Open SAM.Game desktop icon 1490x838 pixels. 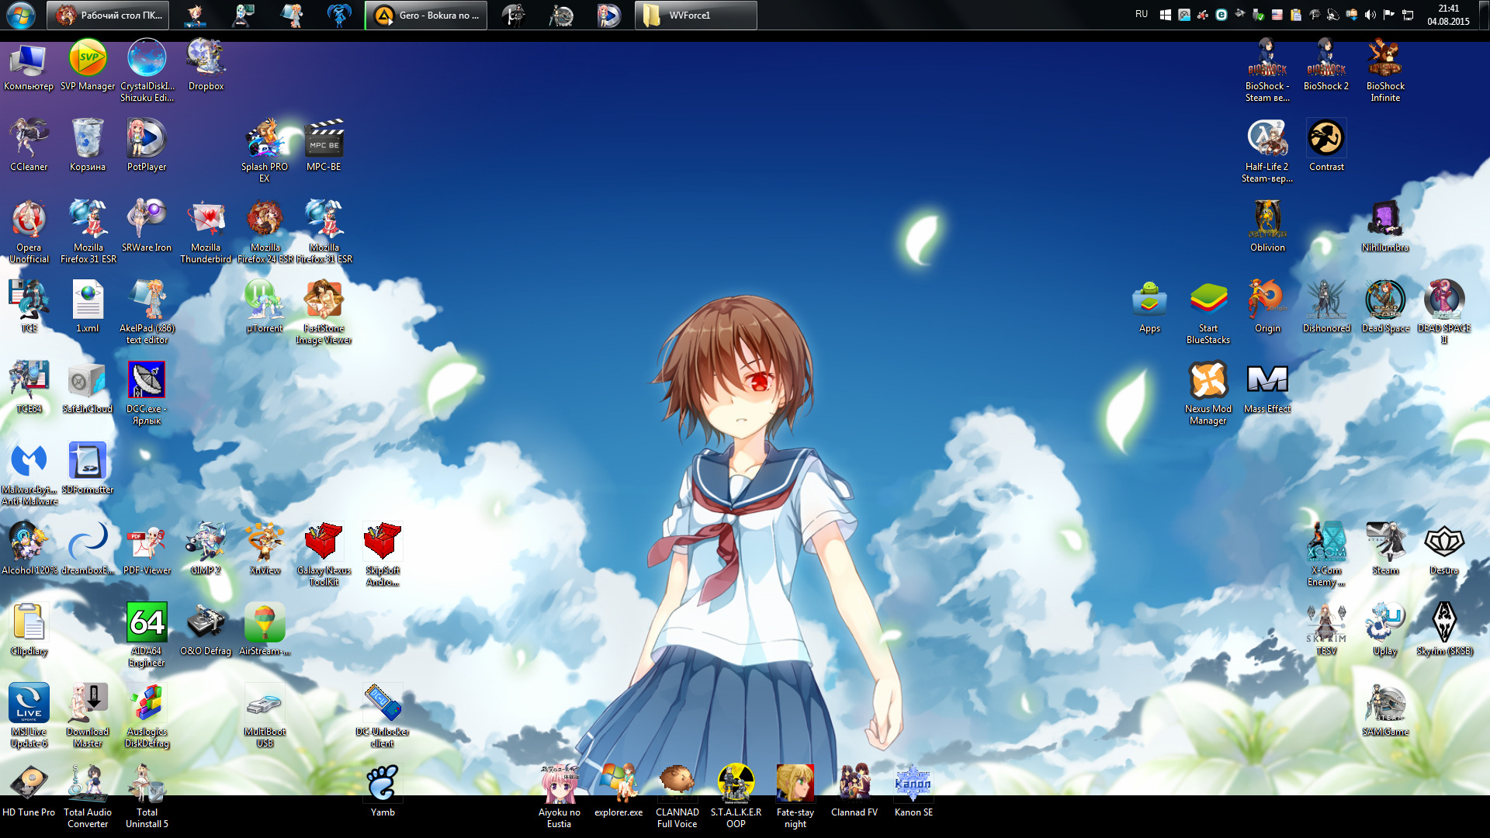coord(1385,711)
